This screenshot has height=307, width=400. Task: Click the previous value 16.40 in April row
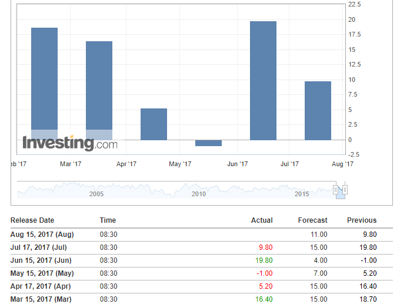pyautogui.click(x=368, y=286)
